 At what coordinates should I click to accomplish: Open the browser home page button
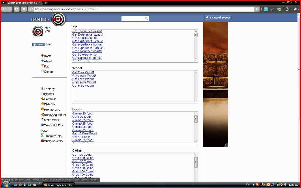24,9
